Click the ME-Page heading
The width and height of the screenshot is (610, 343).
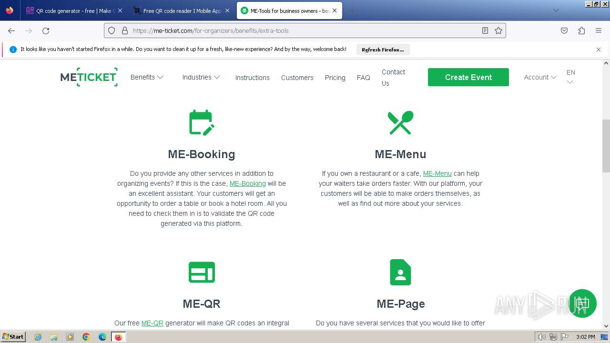(x=401, y=304)
